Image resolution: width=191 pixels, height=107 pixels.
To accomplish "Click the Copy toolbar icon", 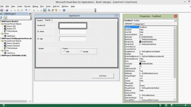I will click(x=15, y=10).
